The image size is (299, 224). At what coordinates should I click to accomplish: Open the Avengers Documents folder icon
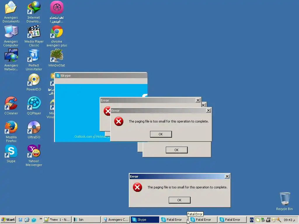[11, 11]
